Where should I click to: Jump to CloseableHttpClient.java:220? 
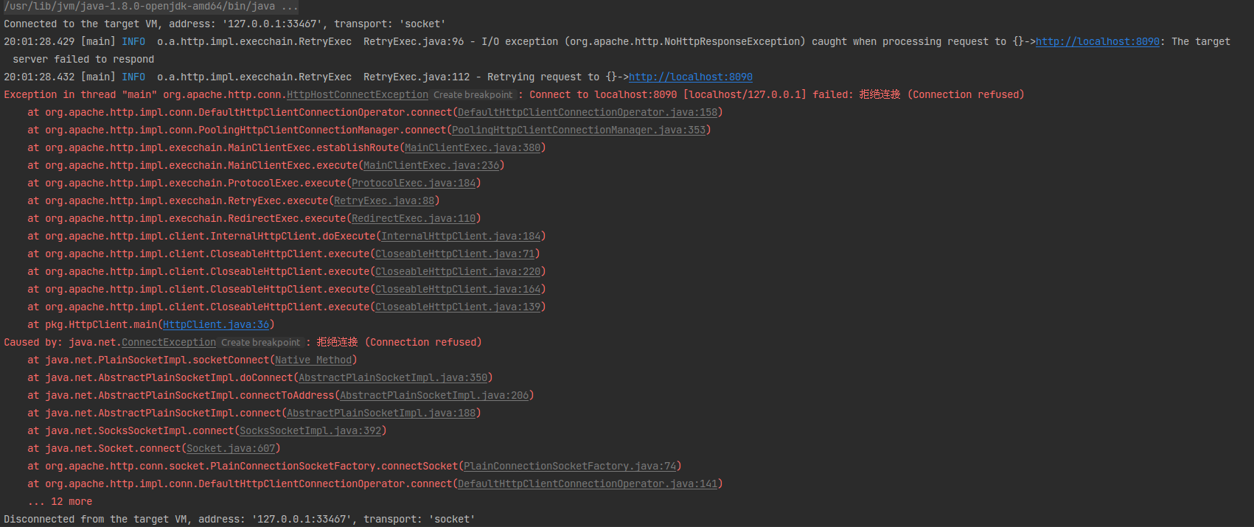coord(458,271)
